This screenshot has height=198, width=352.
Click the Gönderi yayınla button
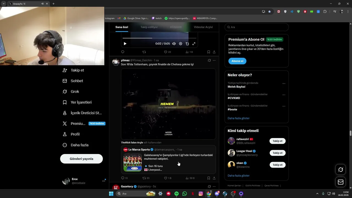click(81, 159)
